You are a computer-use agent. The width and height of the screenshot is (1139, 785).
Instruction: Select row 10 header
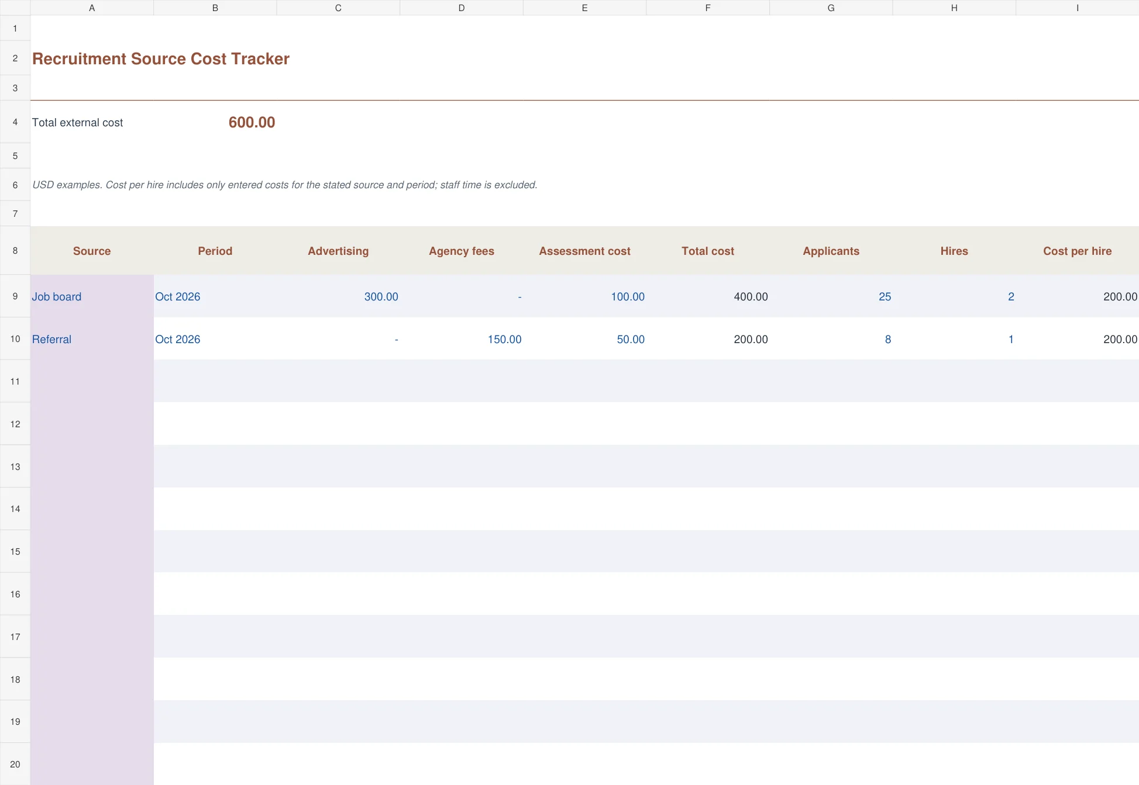15,339
